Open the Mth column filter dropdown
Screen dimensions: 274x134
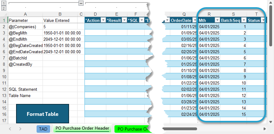pyautogui.click(x=217, y=20)
